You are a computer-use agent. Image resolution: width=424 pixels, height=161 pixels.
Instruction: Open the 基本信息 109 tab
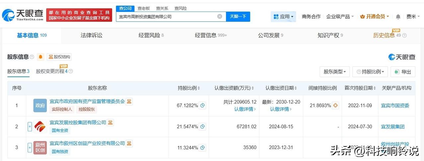click(x=32, y=35)
